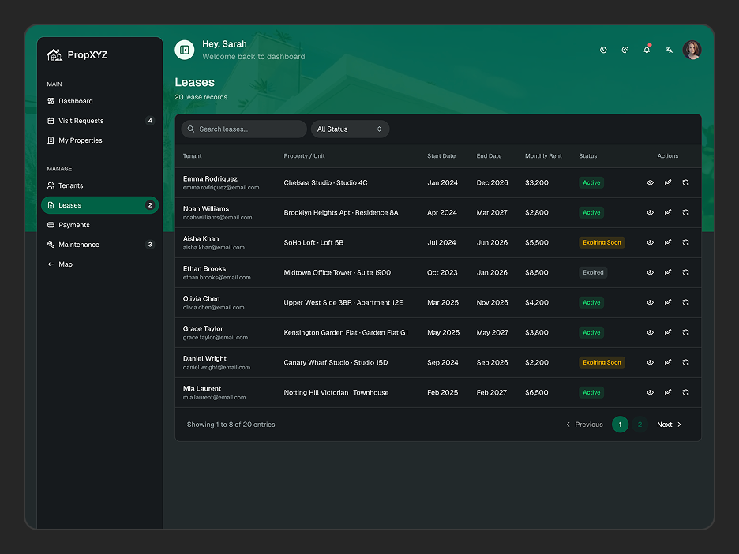Renew Emma Rodriguez lease
Viewport: 739px width, 554px height.
[686, 183]
